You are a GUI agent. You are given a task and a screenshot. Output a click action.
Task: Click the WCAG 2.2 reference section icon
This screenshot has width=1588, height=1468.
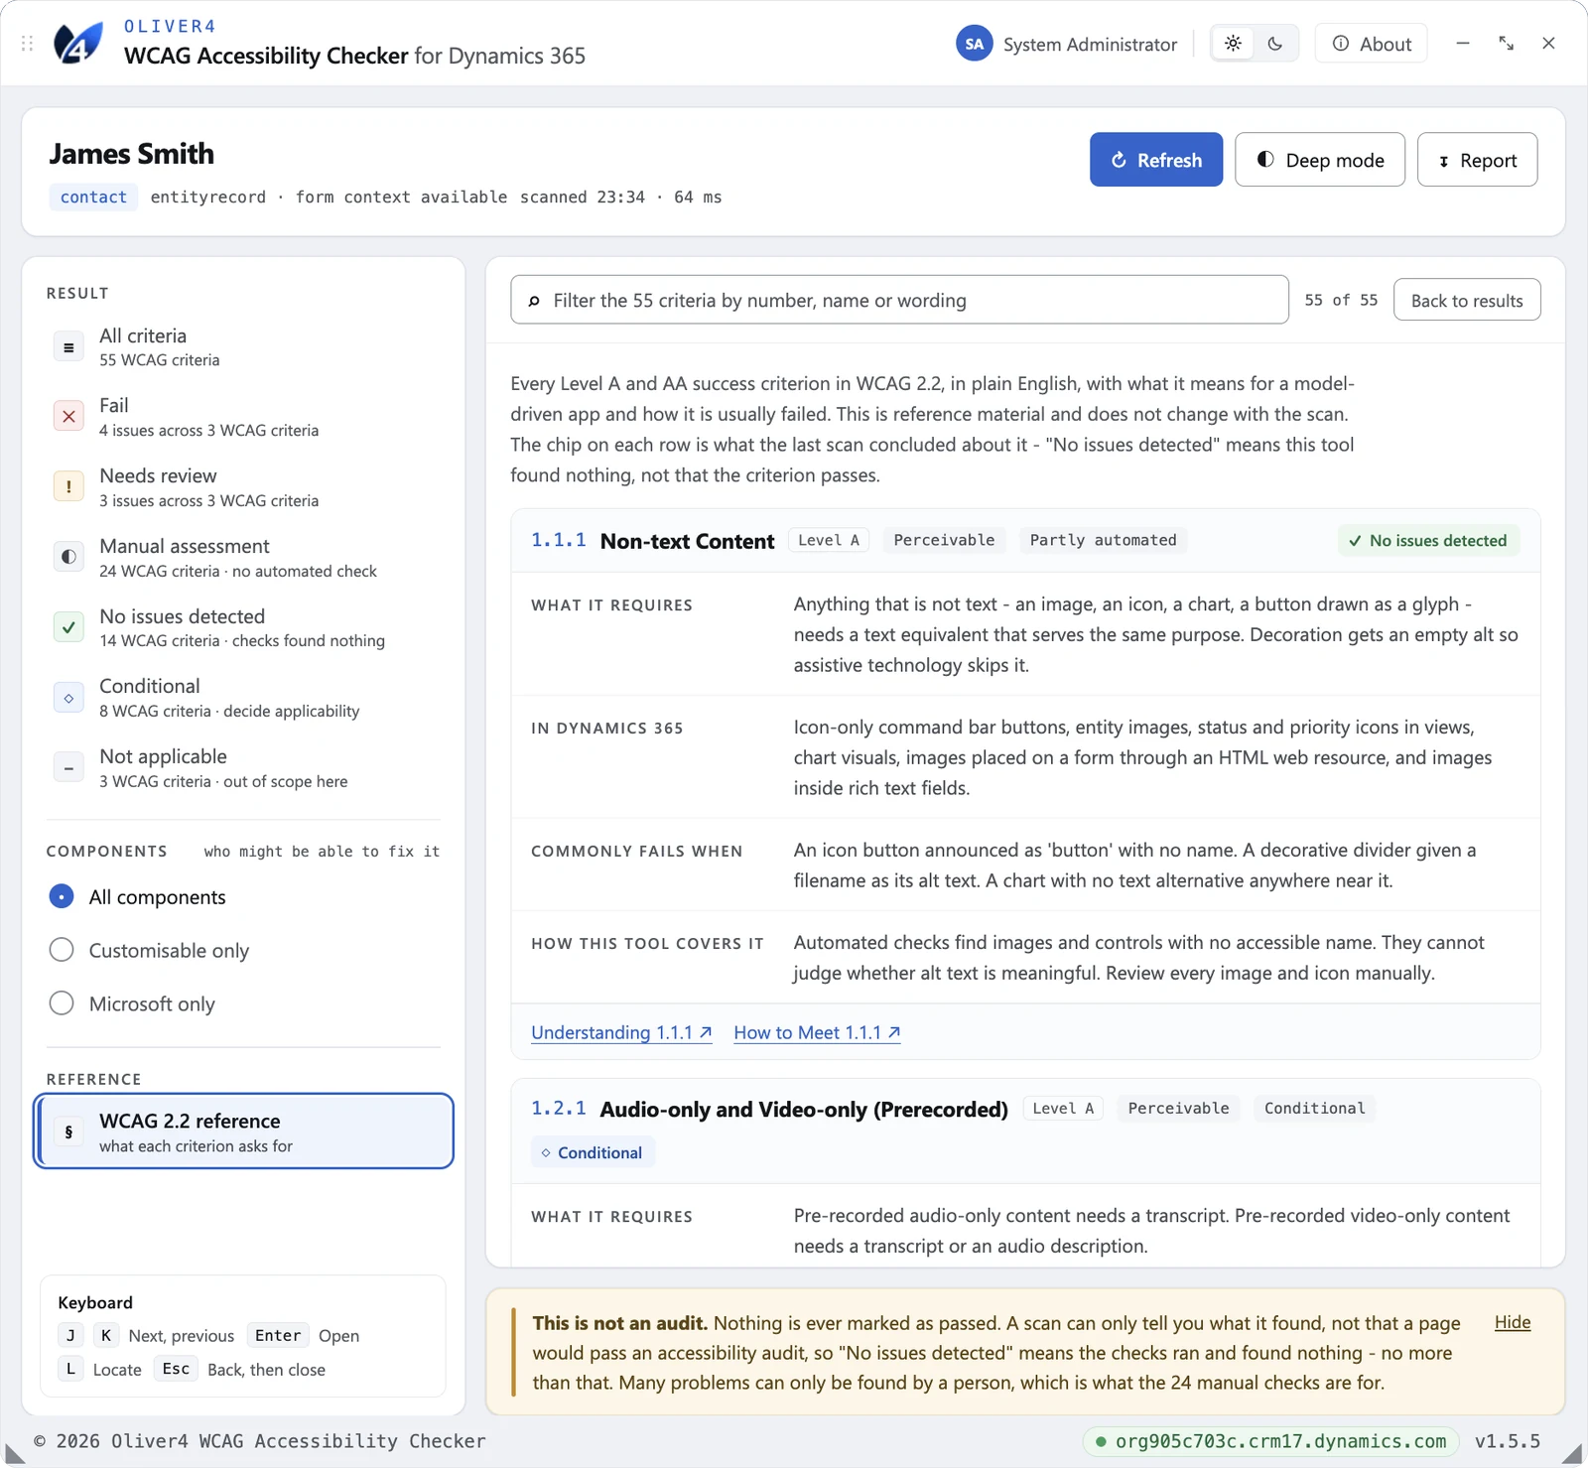[68, 1132]
